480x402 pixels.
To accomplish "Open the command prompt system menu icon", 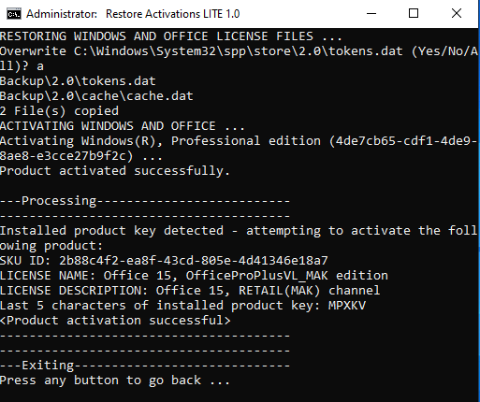I will (14, 14).
